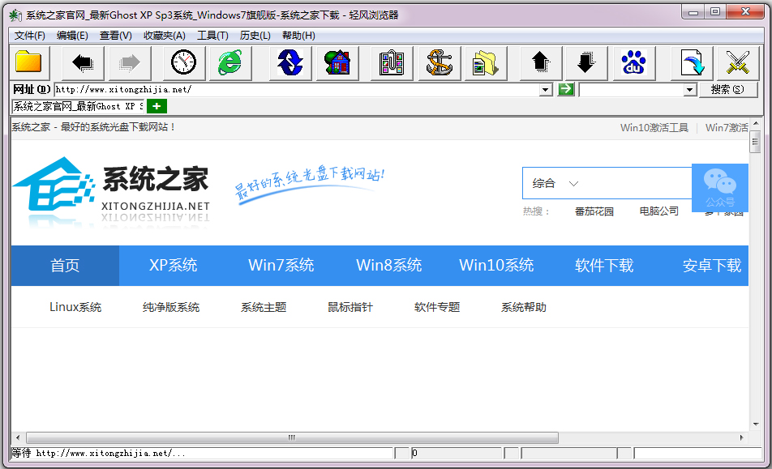Click the green go arrow button
This screenshot has height=469, width=772.
566,89
